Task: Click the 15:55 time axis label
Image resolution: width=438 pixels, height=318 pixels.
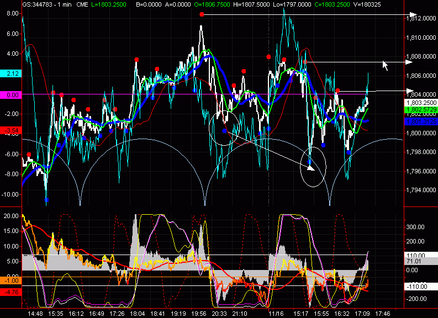Action: coord(321,314)
